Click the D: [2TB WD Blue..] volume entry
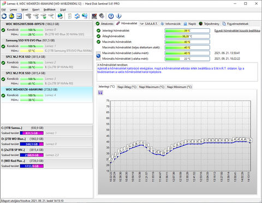262x203 pixels. tap(47, 142)
